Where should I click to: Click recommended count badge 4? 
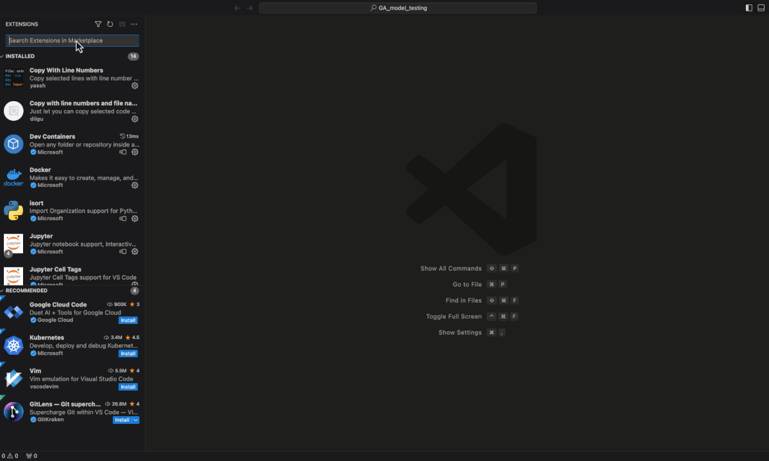(x=135, y=291)
